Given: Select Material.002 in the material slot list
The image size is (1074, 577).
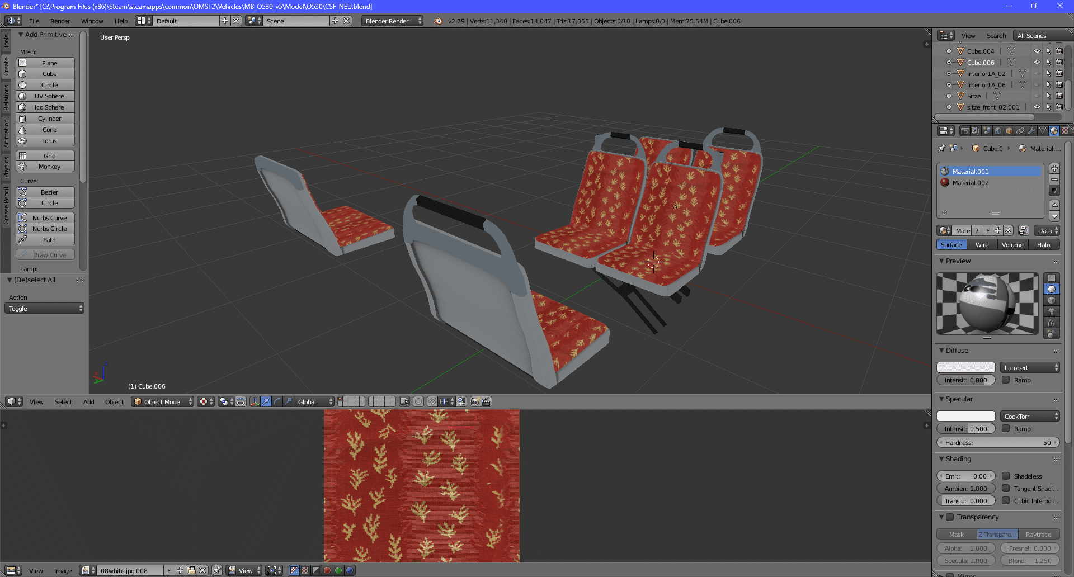Looking at the screenshot, I should [971, 183].
